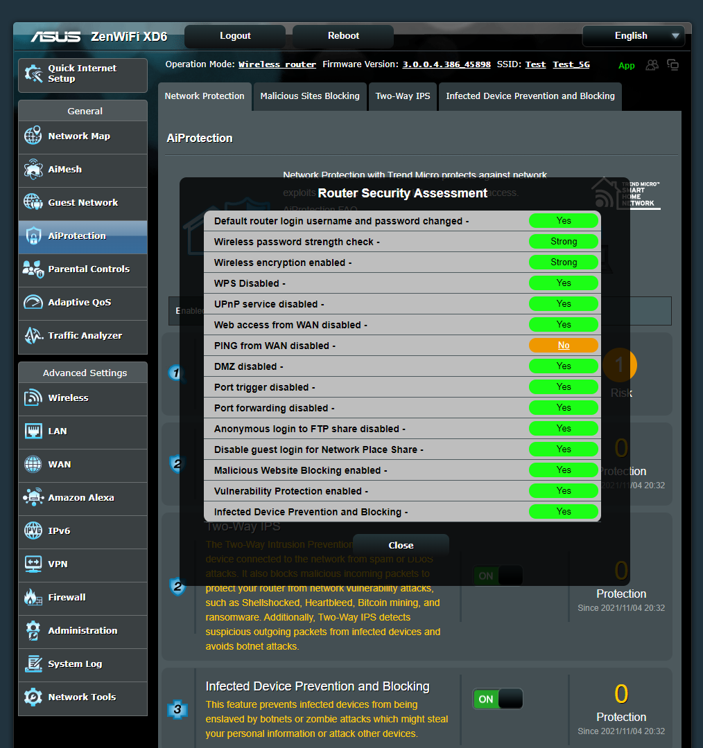Click 'Default router login username and password changed'

[342, 221]
